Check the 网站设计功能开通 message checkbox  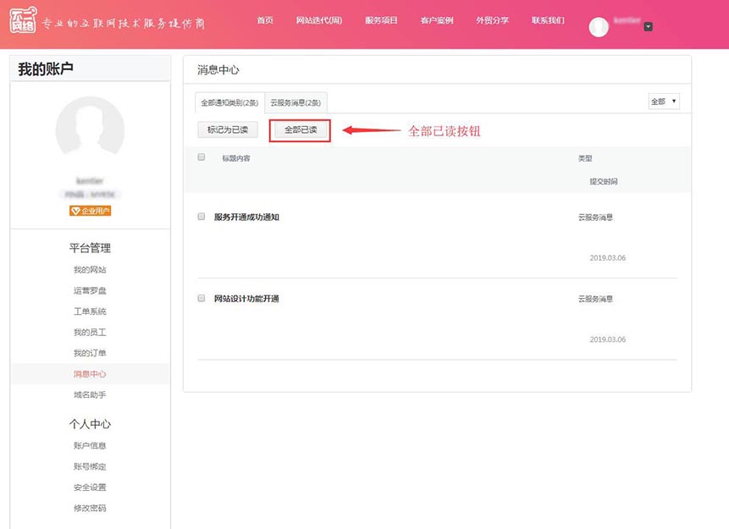click(x=202, y=299)
